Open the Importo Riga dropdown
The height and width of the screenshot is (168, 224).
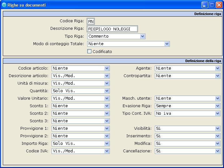tap(107, 144)
